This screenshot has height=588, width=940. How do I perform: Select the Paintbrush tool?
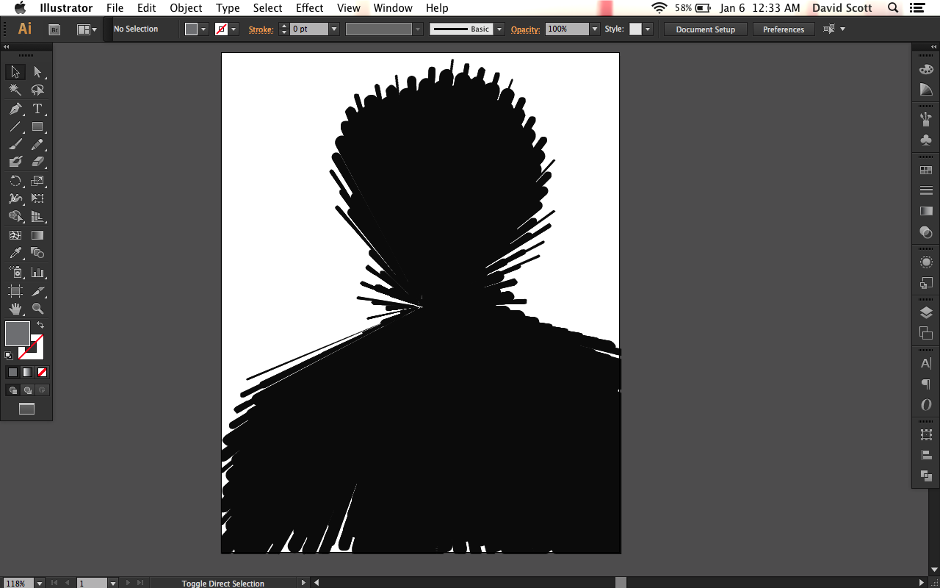coord(15,145)
